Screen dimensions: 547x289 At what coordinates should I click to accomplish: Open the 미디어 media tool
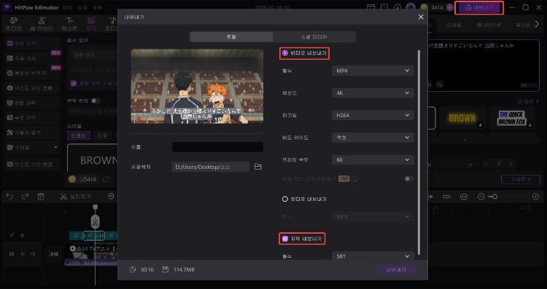(x=14, y=24)
